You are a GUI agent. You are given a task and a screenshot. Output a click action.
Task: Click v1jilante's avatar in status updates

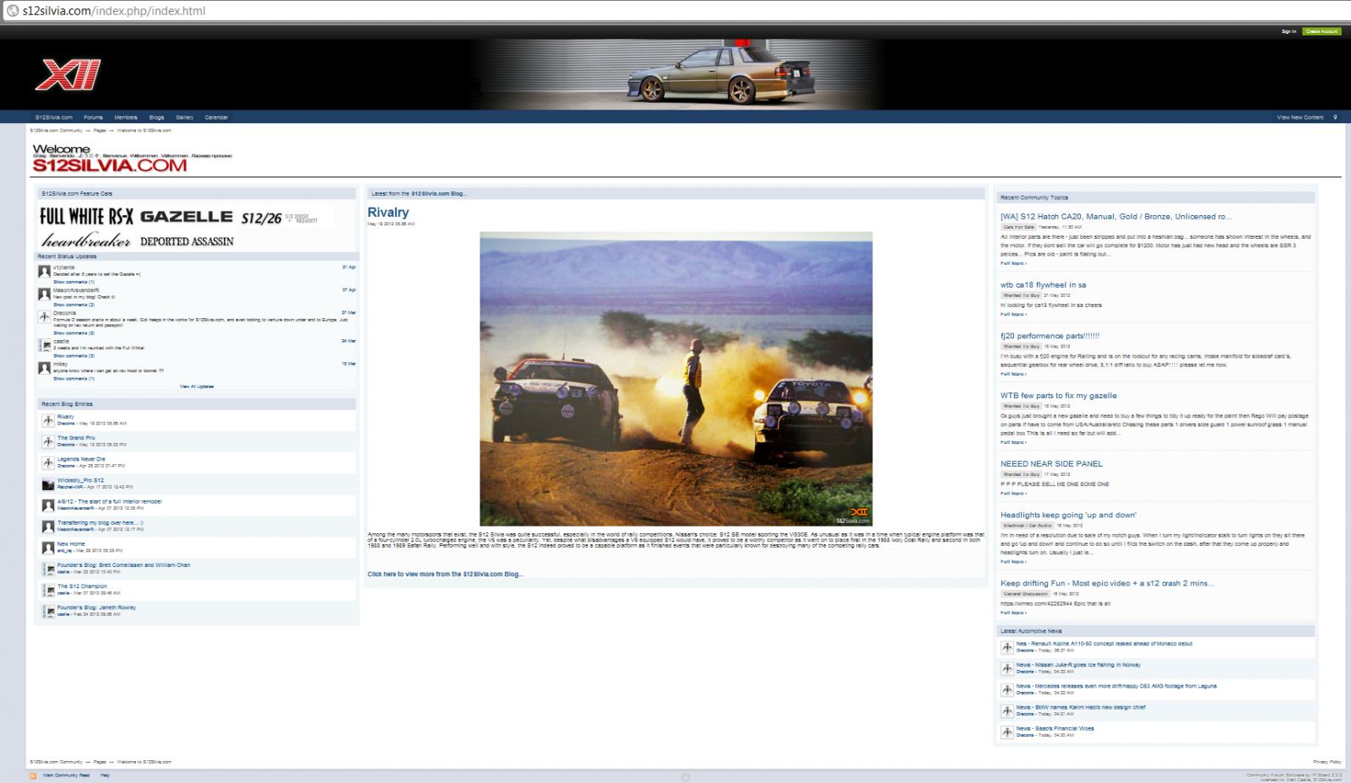(44, 272)
